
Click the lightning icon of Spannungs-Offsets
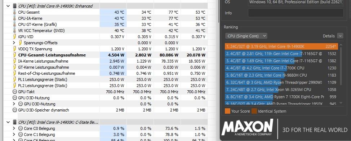(x=21, y=43)
